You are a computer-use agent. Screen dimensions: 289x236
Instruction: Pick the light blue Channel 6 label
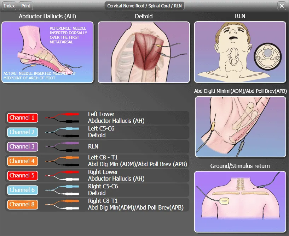click(23, 190)
